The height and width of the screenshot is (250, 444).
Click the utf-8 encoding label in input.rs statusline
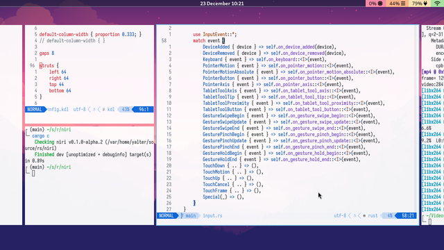click(340, 216)
